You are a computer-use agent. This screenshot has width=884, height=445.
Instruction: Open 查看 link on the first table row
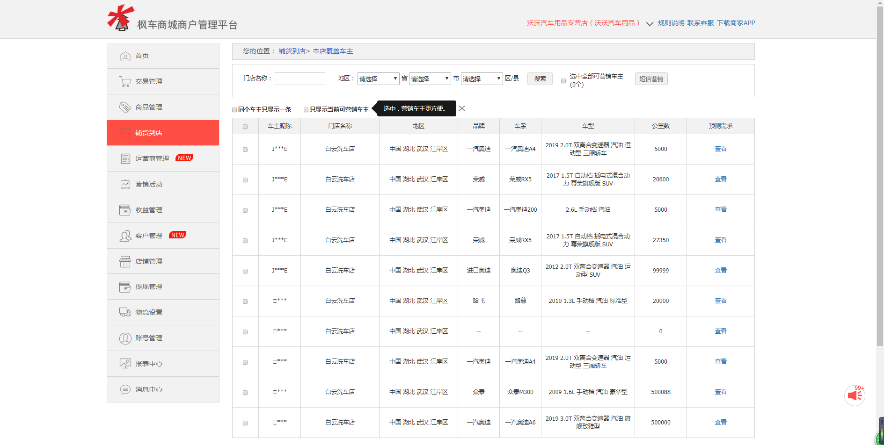click(721, 149)
